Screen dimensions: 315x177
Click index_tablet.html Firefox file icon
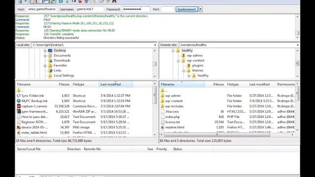click(x=19, y=133)
